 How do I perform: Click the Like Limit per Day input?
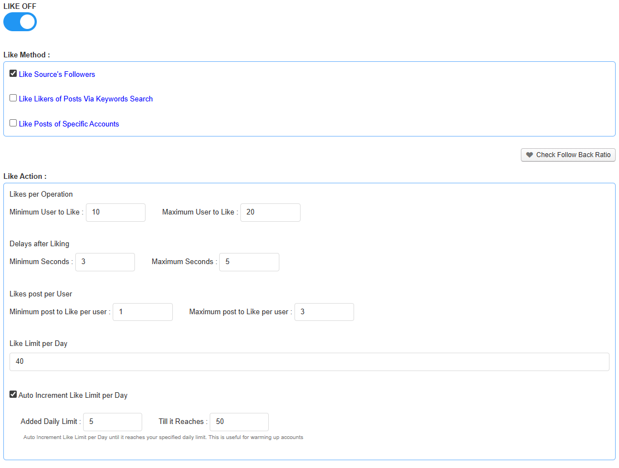tap(309, 362)
